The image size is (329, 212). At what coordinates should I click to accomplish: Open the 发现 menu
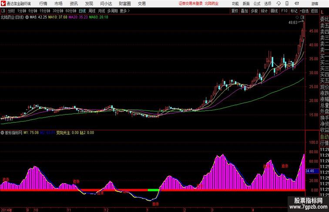coord(89,3)
